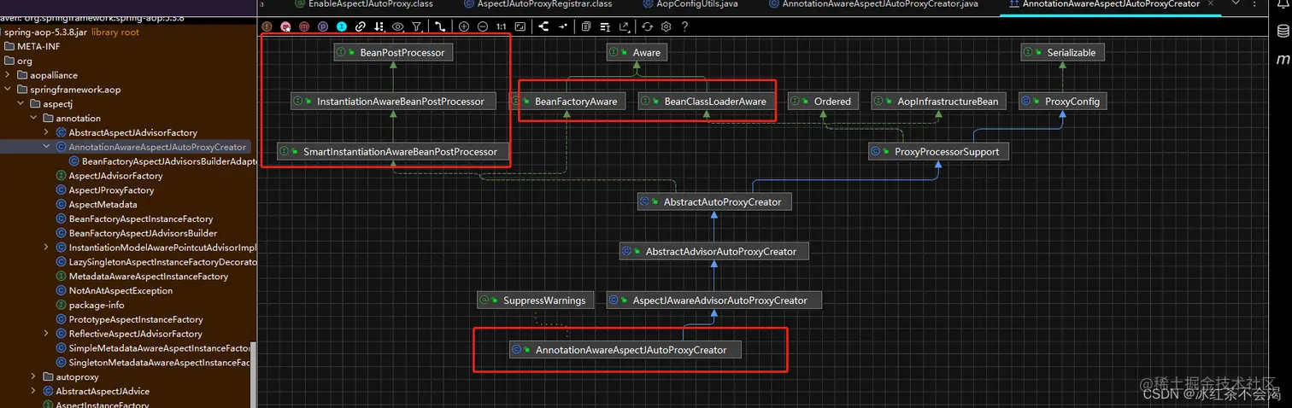Reset diagram zoom to 1:1
Screen dimensions: 1292x408
click(501, 27)
